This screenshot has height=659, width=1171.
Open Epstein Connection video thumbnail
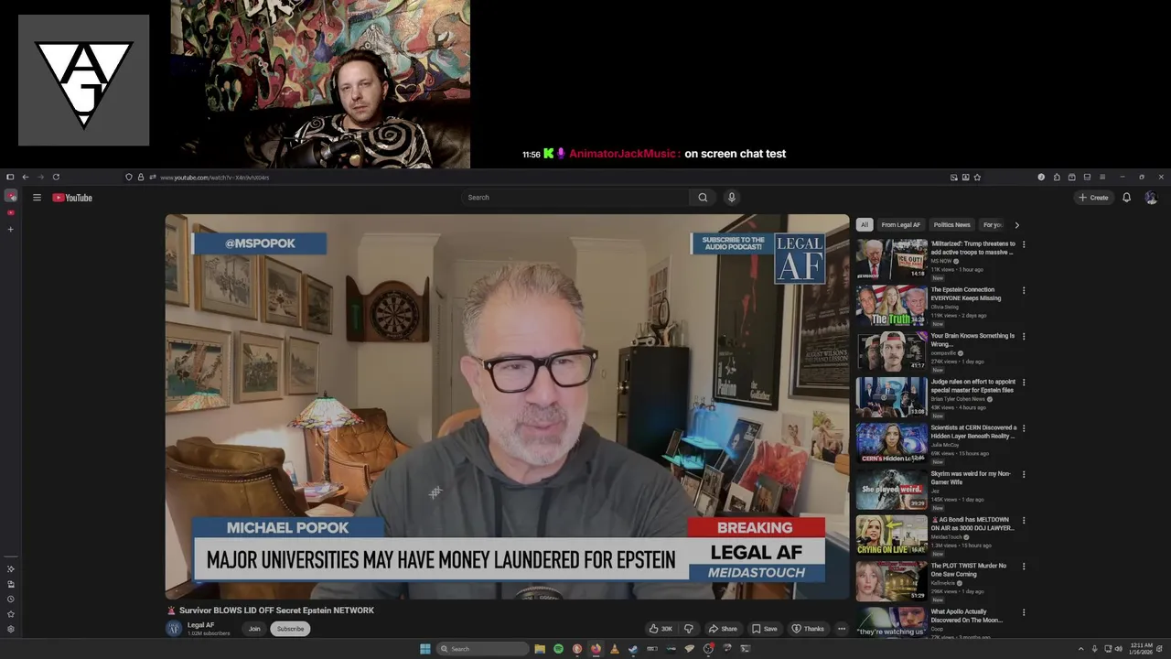tap(892, 305)
